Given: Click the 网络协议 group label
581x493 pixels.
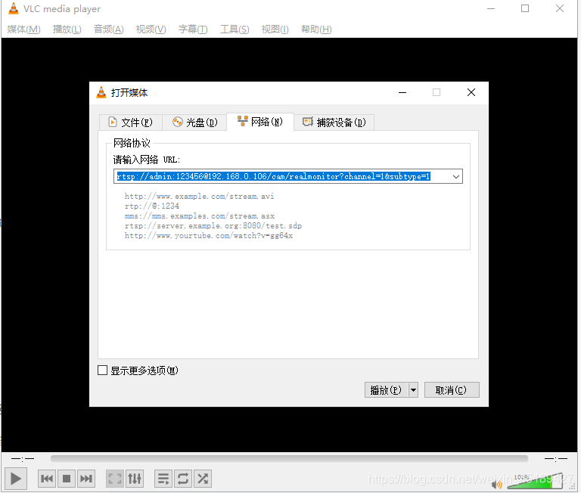Looking at the screenshot, I should (132, 143).
